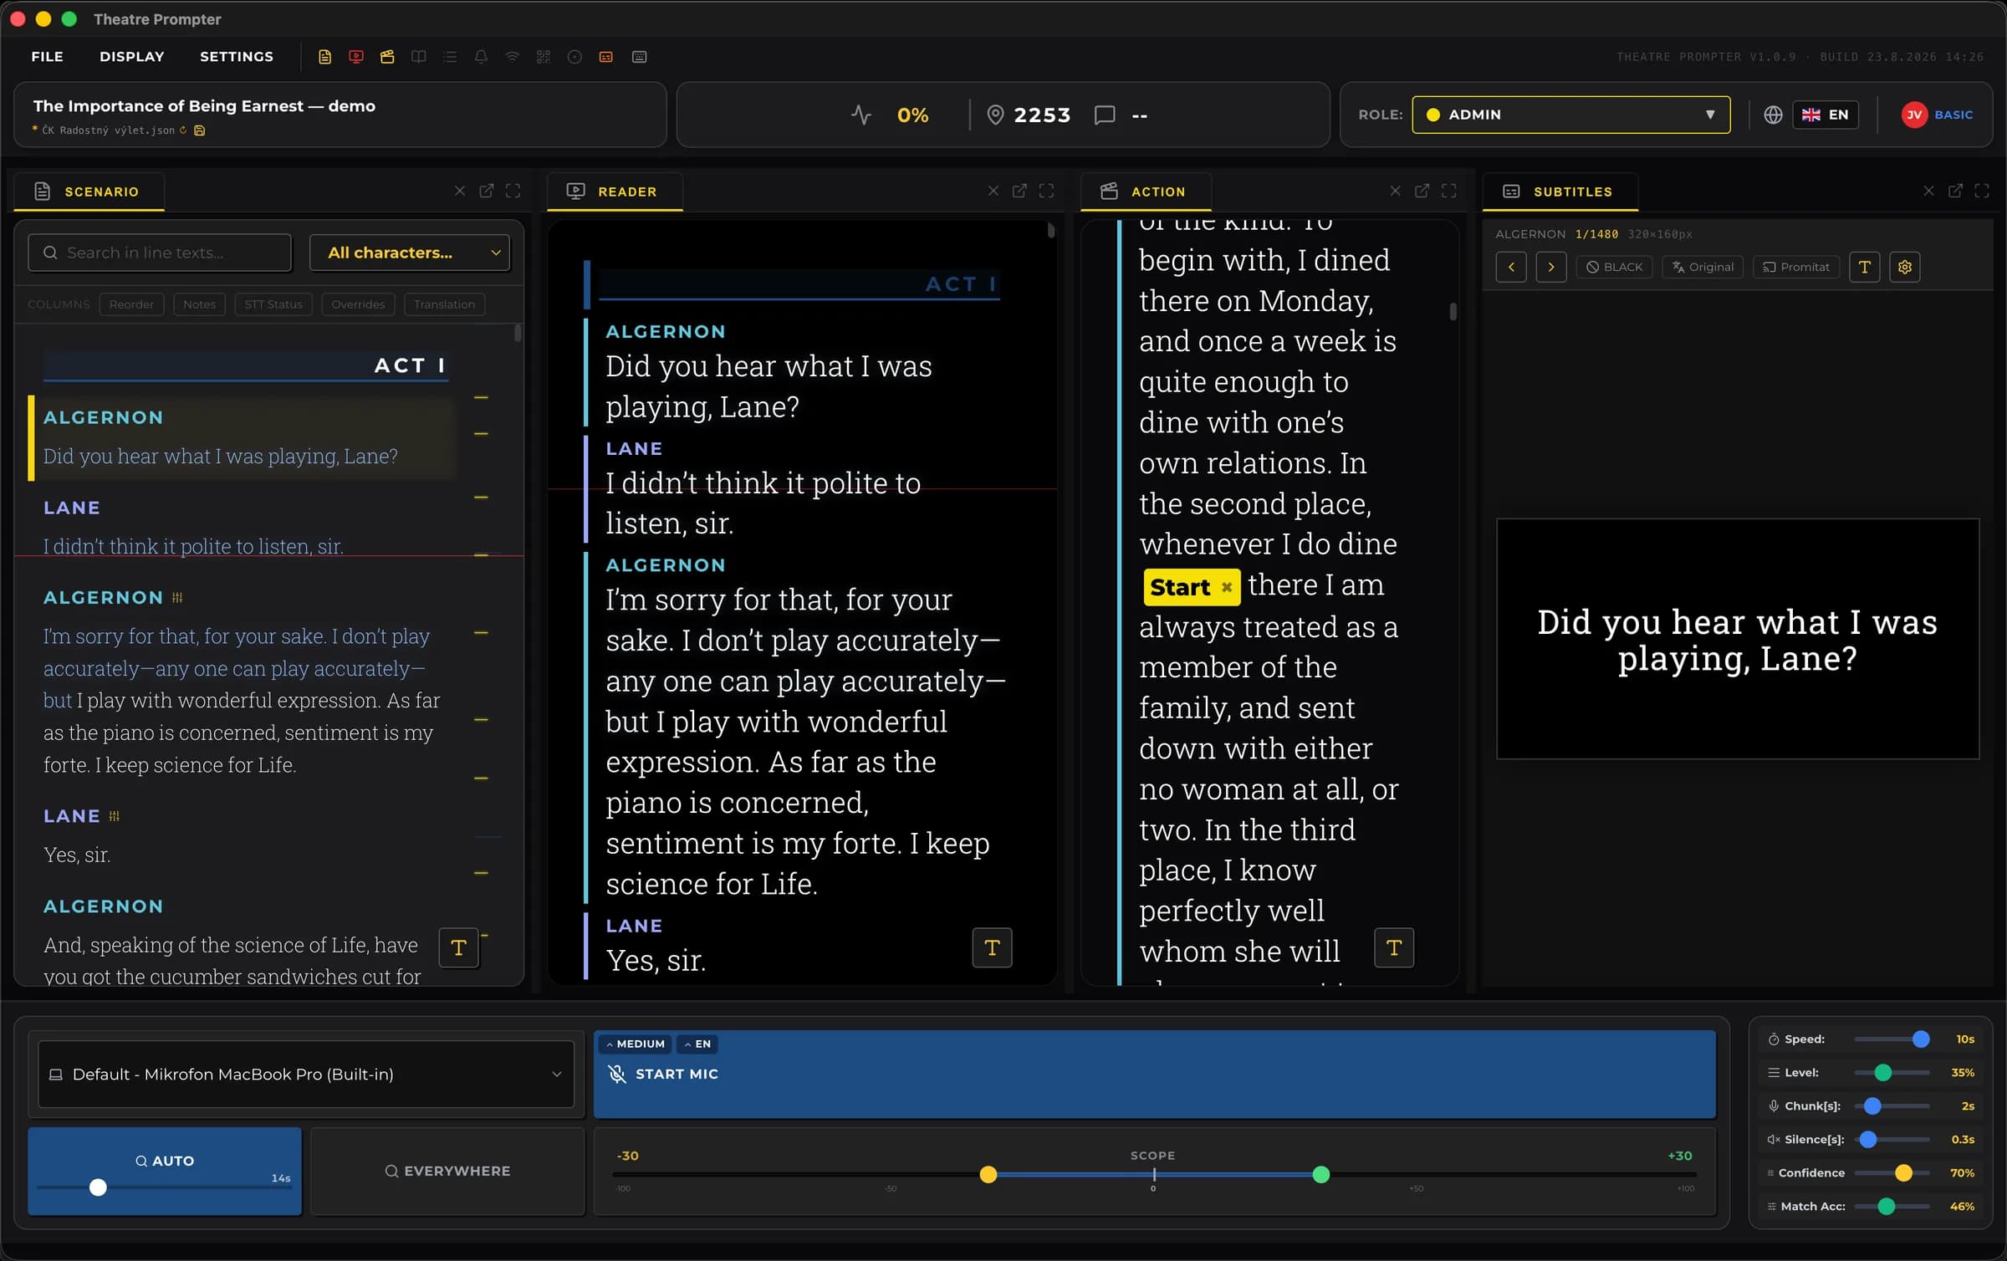Click the circular record toolbar icon

(x=575, y=57)
